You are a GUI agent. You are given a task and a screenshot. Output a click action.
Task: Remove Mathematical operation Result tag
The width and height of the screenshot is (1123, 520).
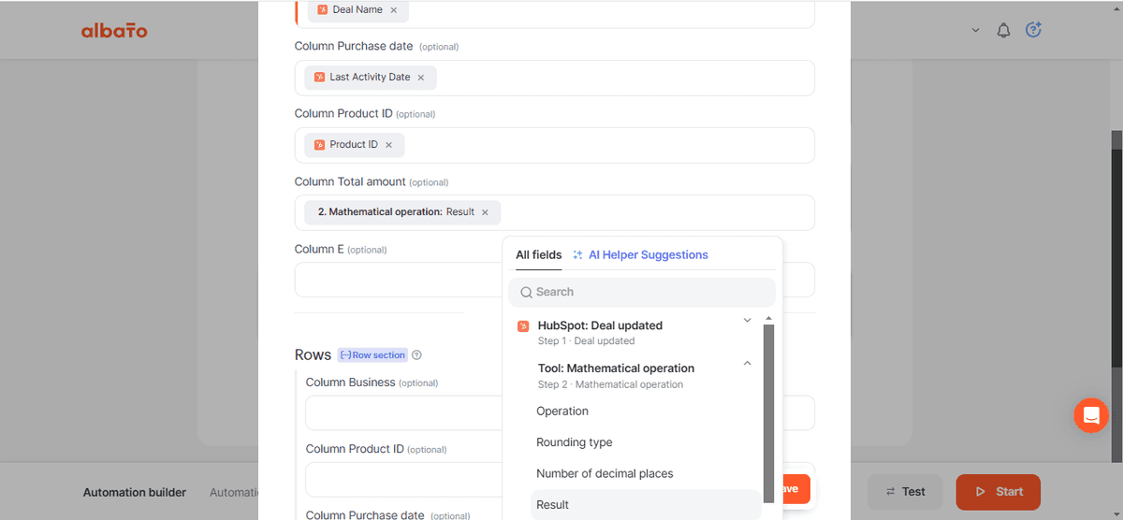click(x=485, y=212)
